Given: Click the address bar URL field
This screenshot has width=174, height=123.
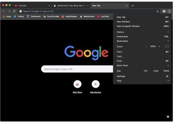Looking at the screenshot, I should (x=89, y=11).
